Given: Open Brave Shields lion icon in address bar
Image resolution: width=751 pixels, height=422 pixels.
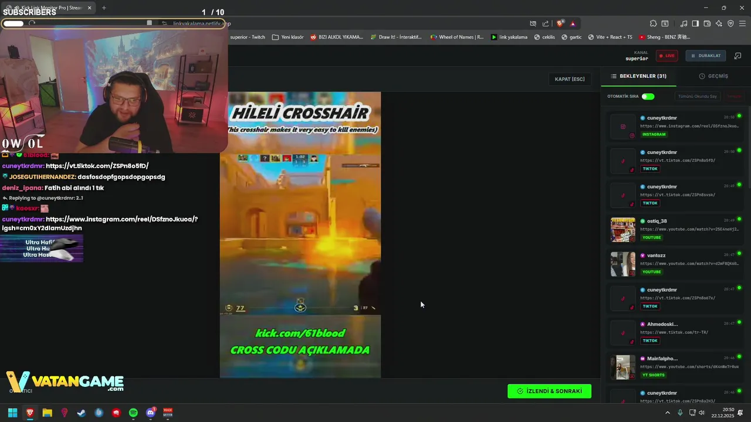Looking at the screenshot, I should [x=560, y=23].
